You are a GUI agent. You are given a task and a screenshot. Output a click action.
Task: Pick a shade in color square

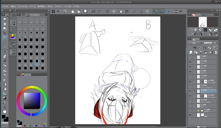(32, 101)
